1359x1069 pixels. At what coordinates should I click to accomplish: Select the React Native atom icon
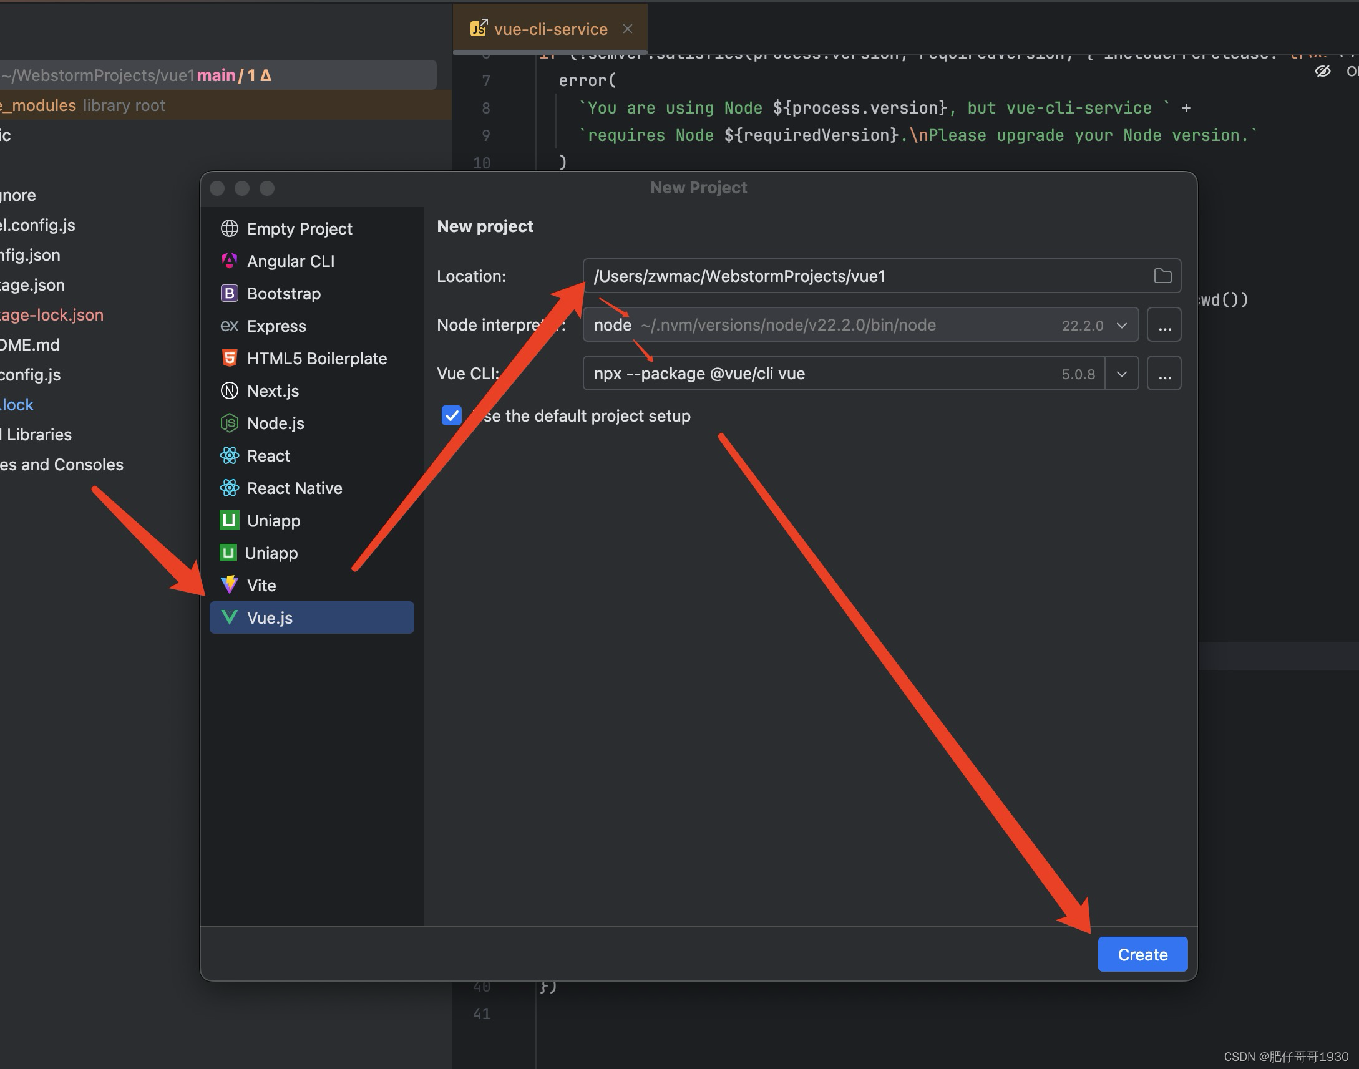(x=229, y=488)
